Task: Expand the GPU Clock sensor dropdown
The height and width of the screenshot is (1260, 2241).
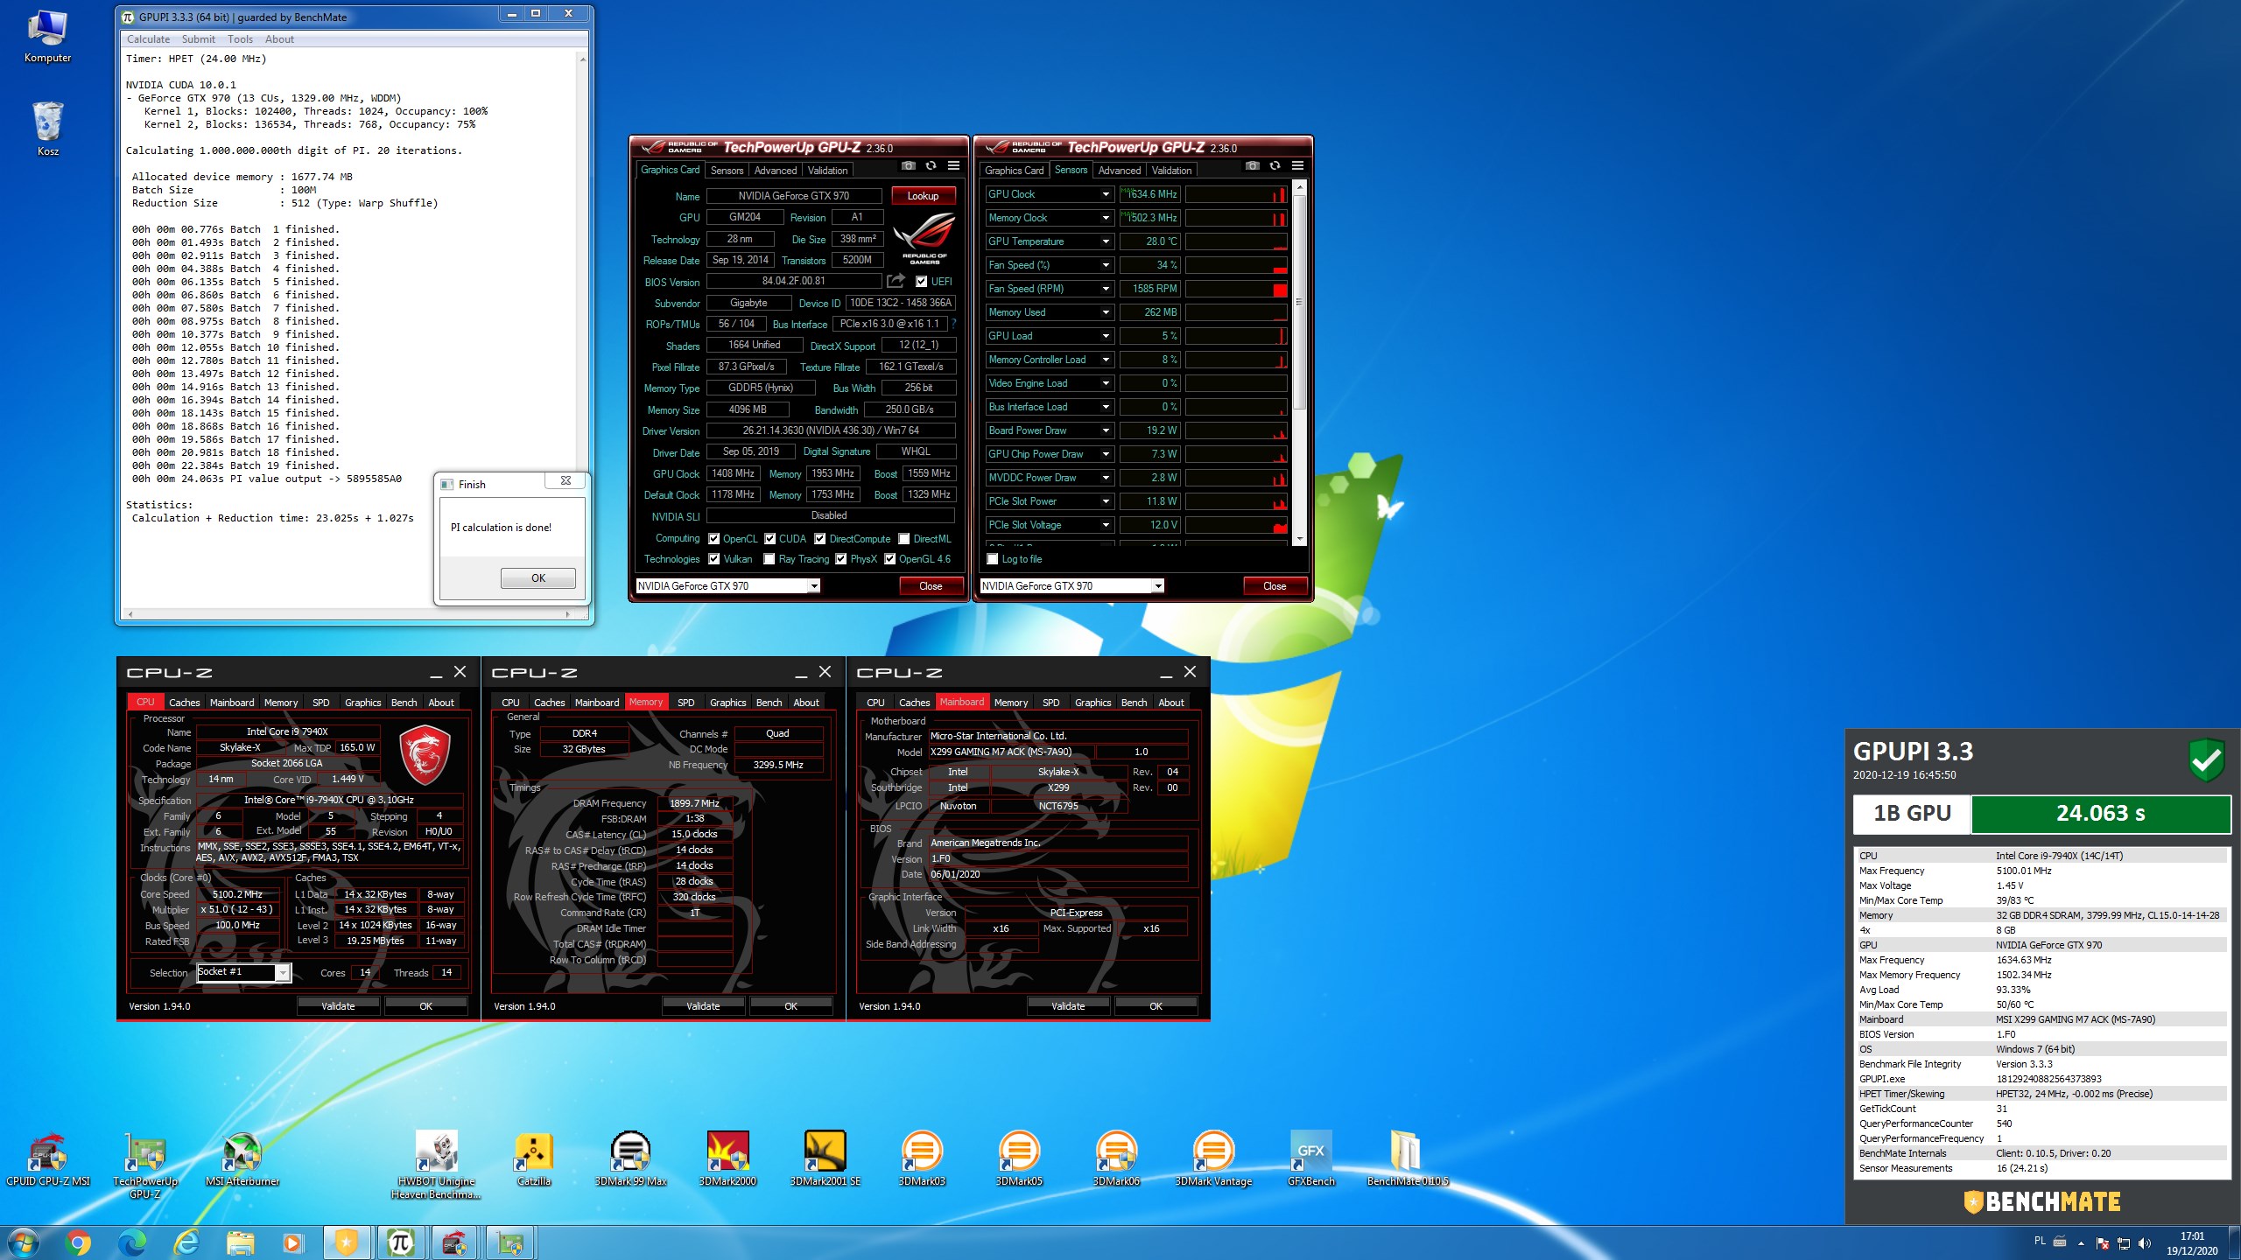Action: pos(1106,194)
